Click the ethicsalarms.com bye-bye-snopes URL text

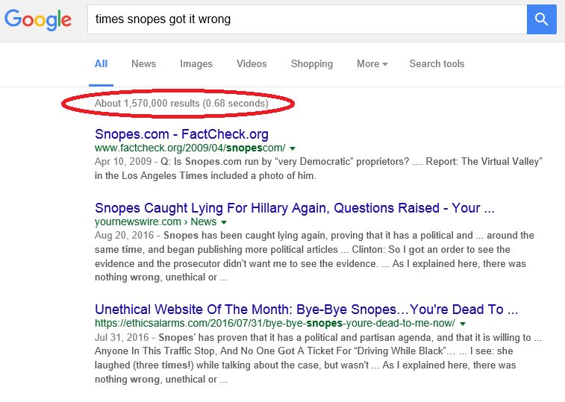275,324
